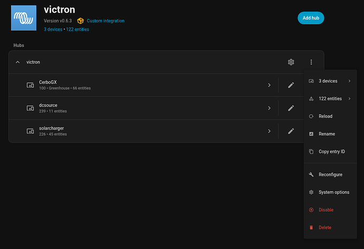Edit the solarcharger device with pencil
Screen dimensions: 364x249
(x=291, y=131)
